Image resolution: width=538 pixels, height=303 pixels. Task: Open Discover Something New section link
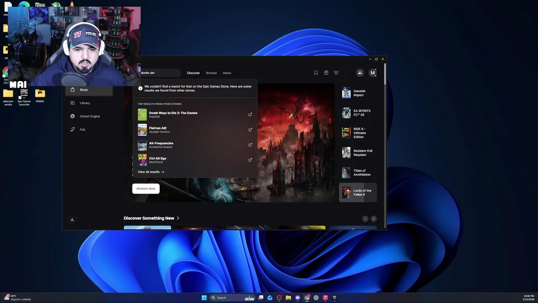pyautogui.click(x=151, y=218)
